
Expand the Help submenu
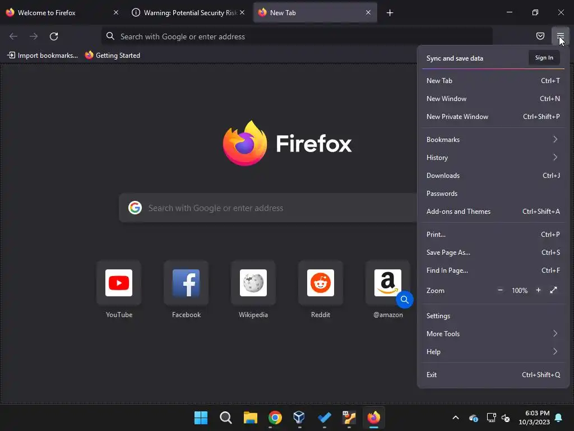tap(493, 352)
